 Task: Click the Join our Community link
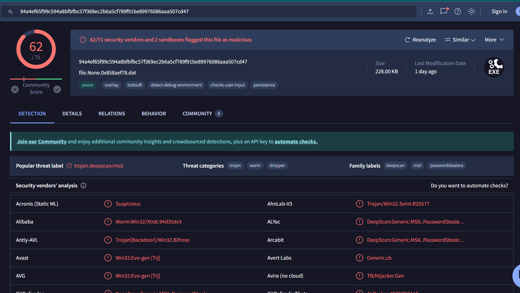[x=42, y=142]
